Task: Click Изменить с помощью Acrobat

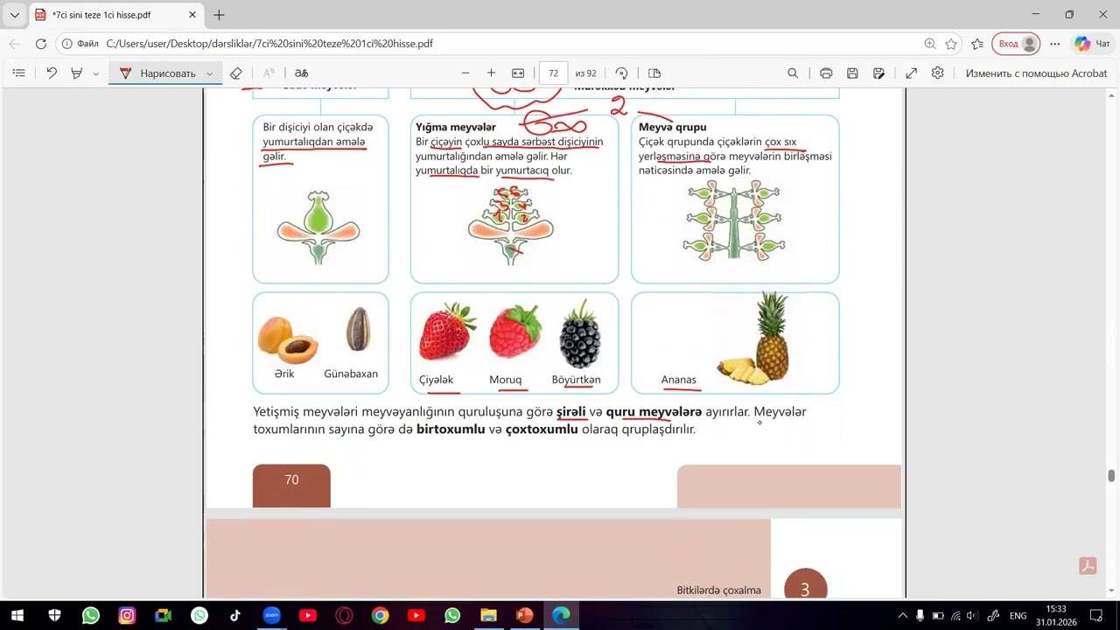Action: coord(1036,73)
